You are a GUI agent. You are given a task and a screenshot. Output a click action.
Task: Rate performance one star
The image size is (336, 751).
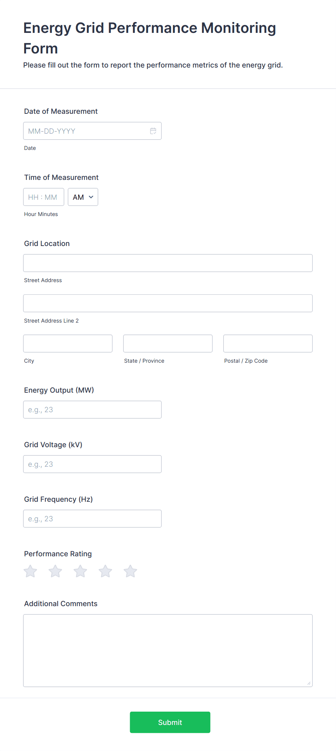click(30, 571)
